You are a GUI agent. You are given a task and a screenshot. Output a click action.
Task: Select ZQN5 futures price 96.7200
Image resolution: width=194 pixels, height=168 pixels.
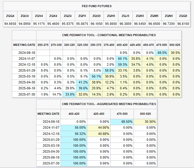[x=169, y=24]
